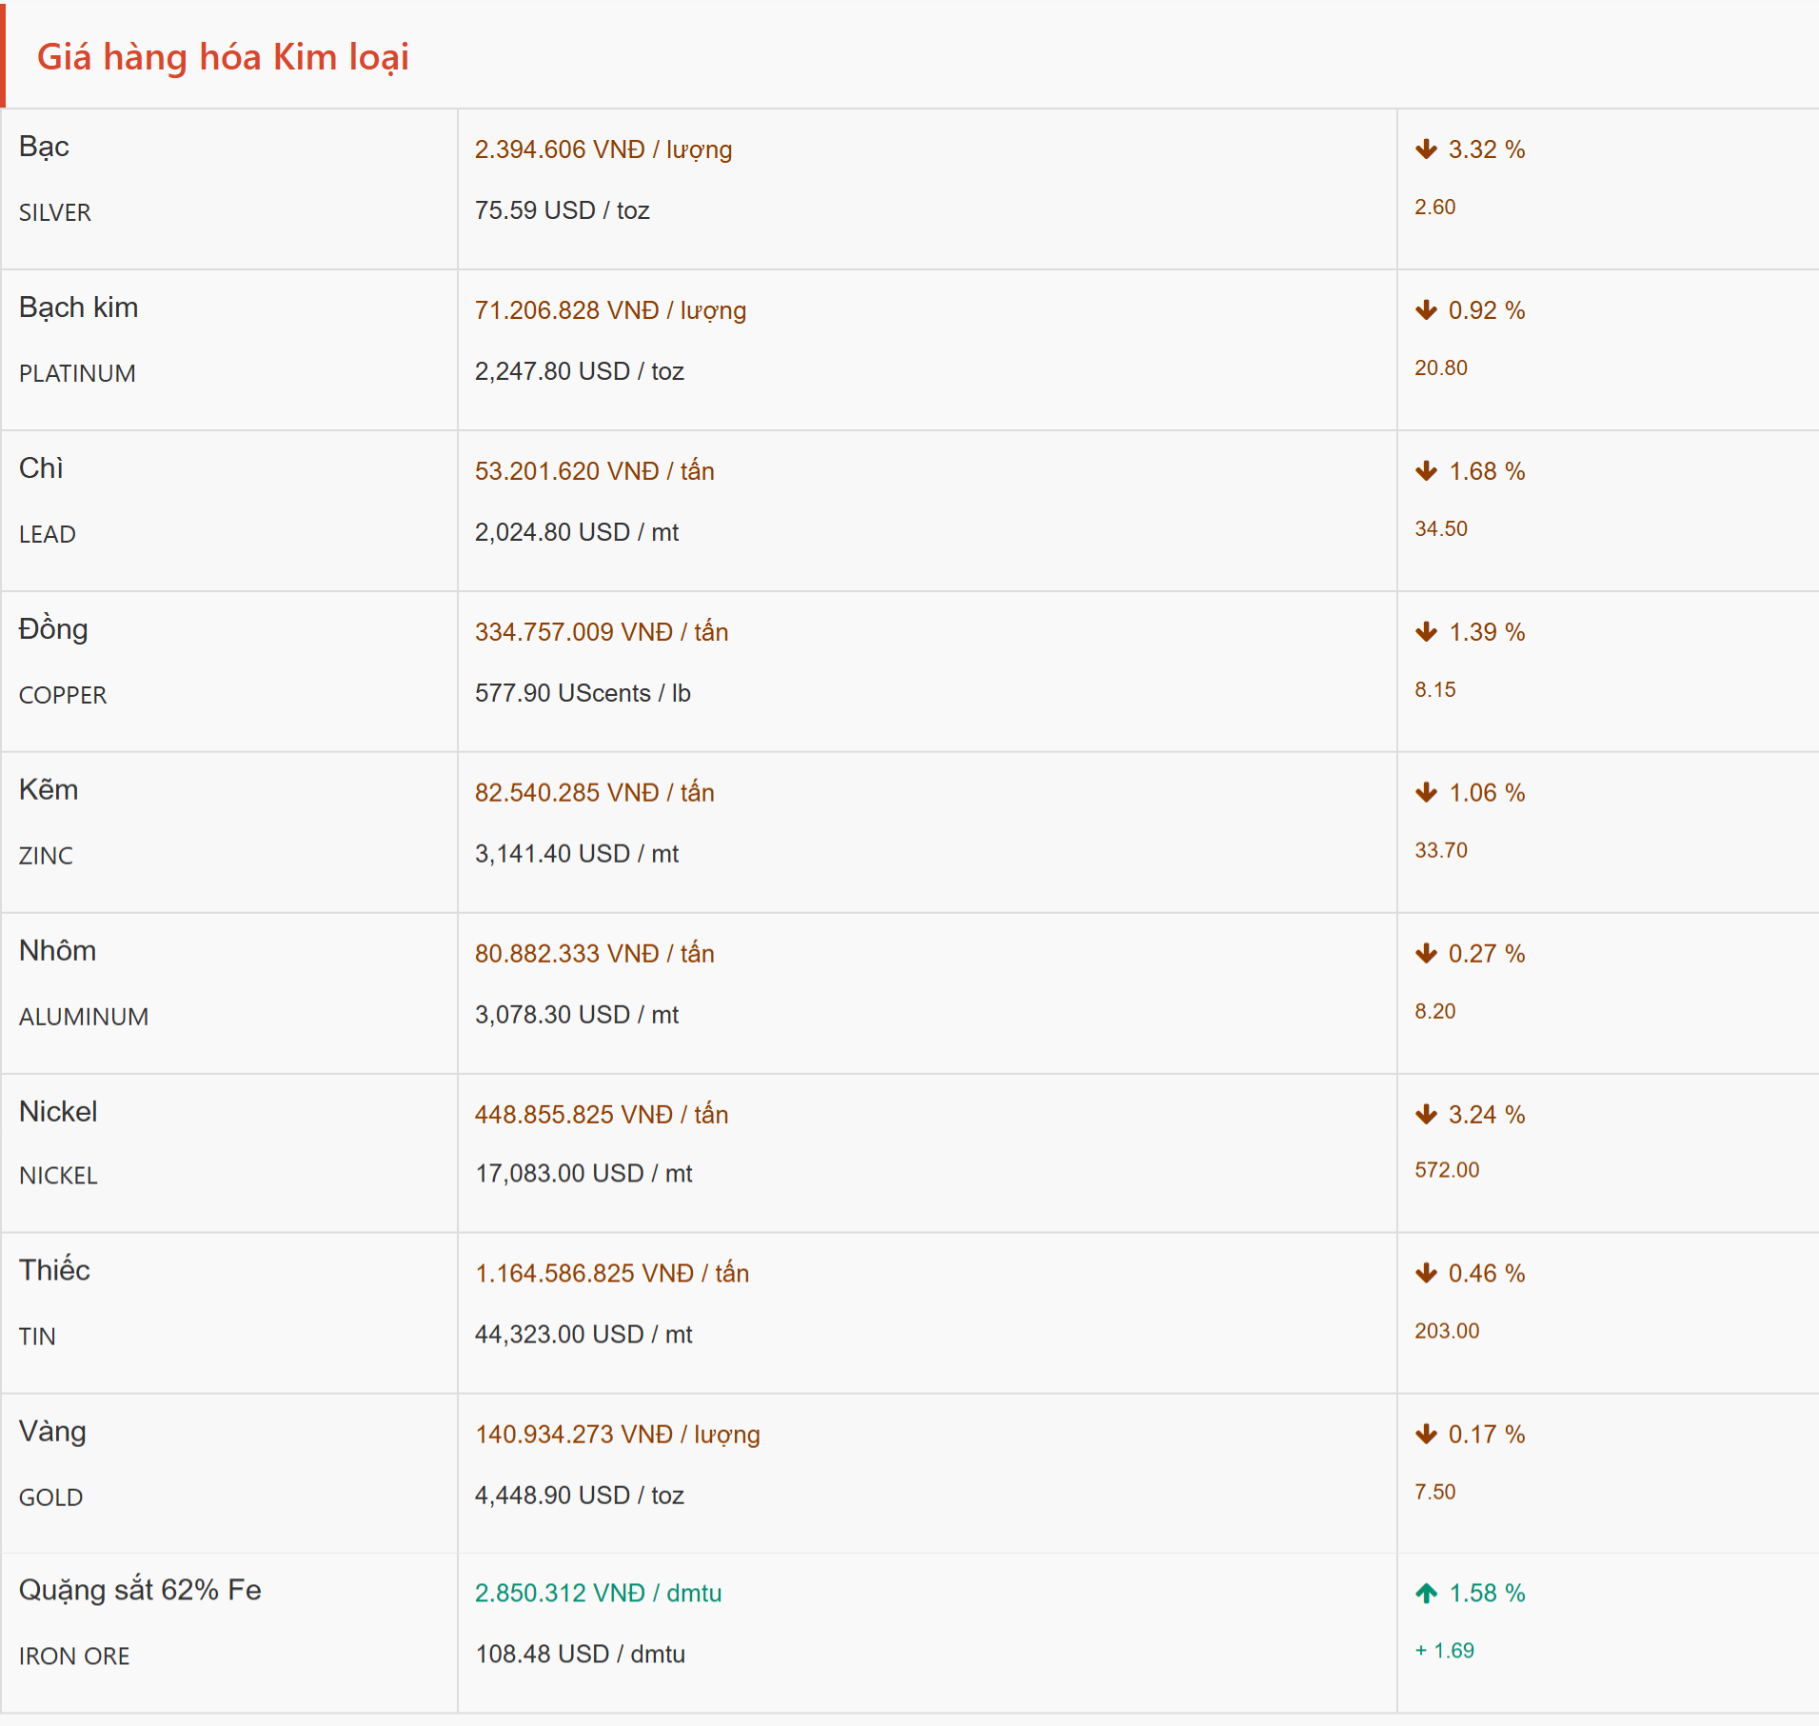The width and height of the screenshot is (1819, 1726).
Task: Click the Giá hàng hóa Kim loại heading
Action: coord(223,57)
